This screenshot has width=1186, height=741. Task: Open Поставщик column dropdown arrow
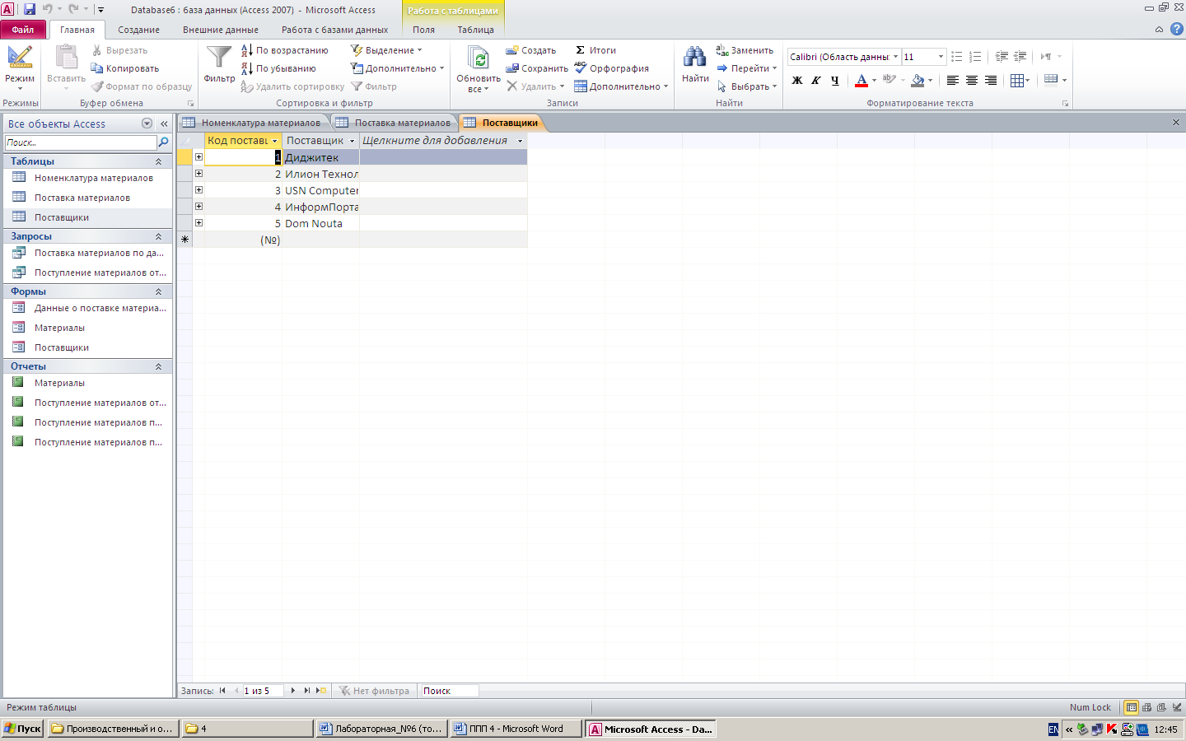click(352, 141)
